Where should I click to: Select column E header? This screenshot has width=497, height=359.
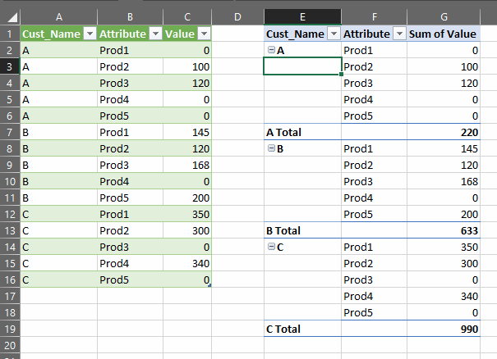[x=302, y=17]
